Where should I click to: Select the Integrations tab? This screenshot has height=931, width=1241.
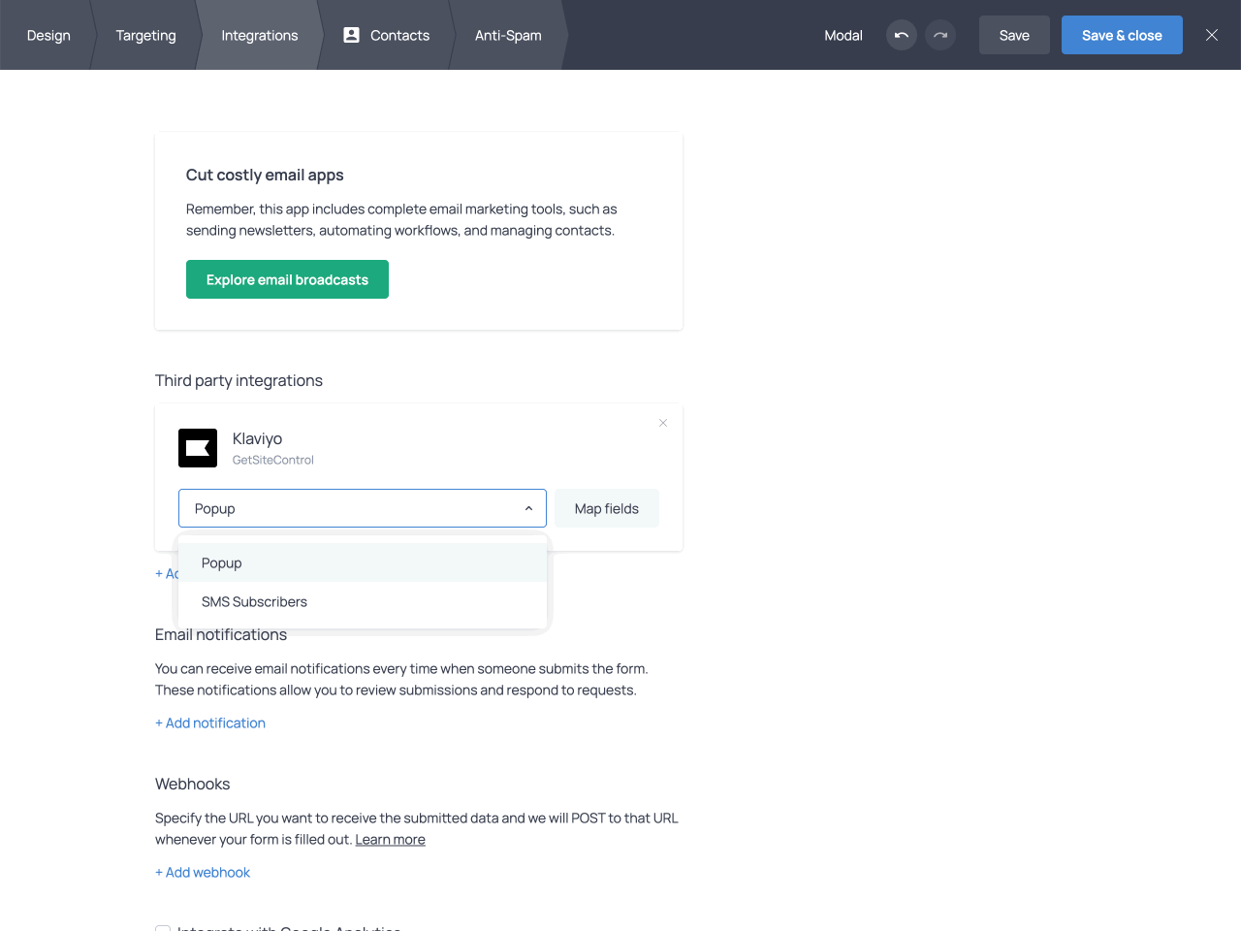[260, 36]
